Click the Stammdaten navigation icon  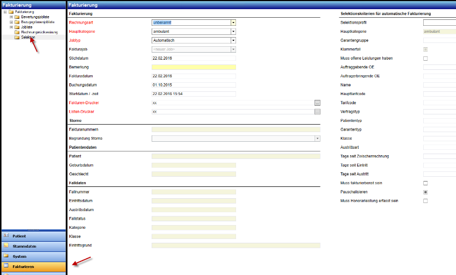coord(6,246)
